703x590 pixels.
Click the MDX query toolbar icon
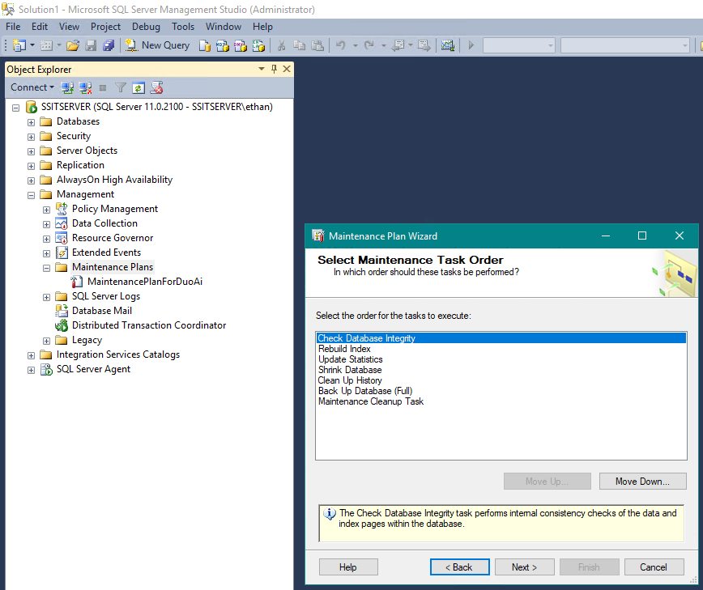click(223, 45)
